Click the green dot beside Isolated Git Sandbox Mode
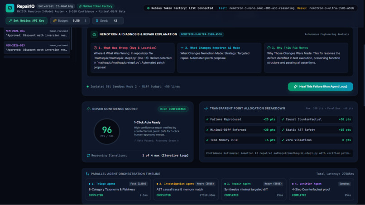The image size is (365, 205). [x=87, y=86]
